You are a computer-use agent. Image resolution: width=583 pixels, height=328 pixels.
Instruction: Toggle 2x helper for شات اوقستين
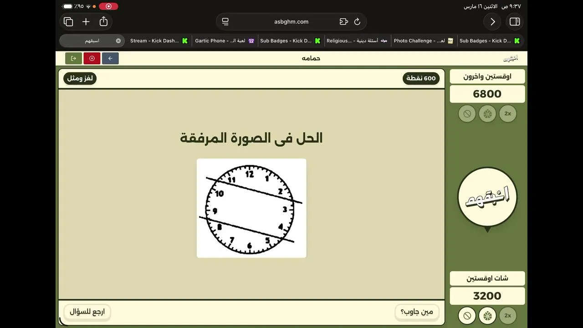coord(508,315)
